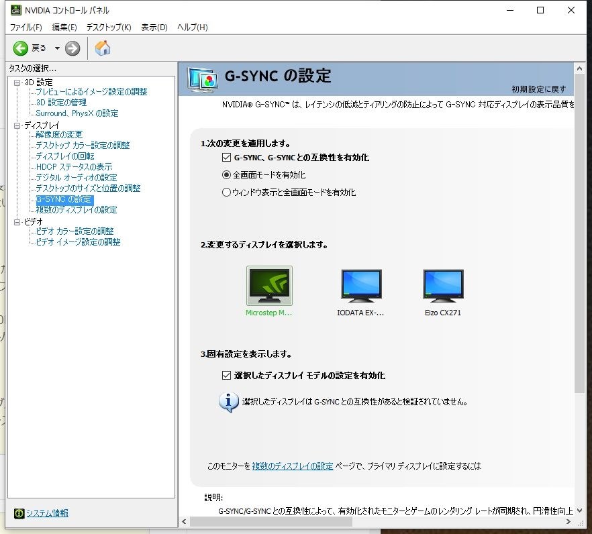Image resolution: width=592 pixels, height=534 pixels.
Task: Click the ディスプレイ tree category label
Action: click(x=42, y=125)
